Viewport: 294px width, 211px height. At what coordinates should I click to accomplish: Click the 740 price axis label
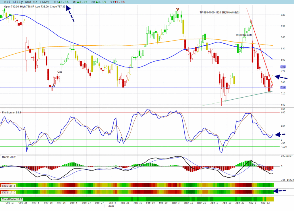coord(283,82)
